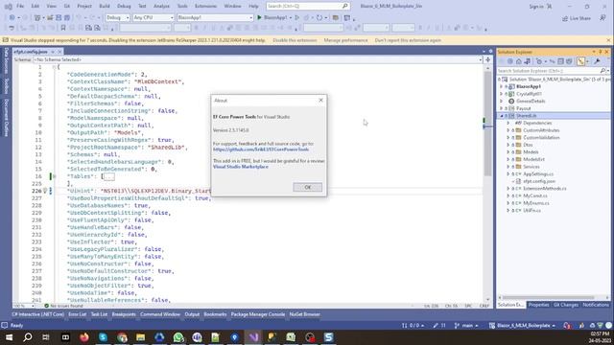Select the Services folder in Solution Explorer

click(531, 167)
